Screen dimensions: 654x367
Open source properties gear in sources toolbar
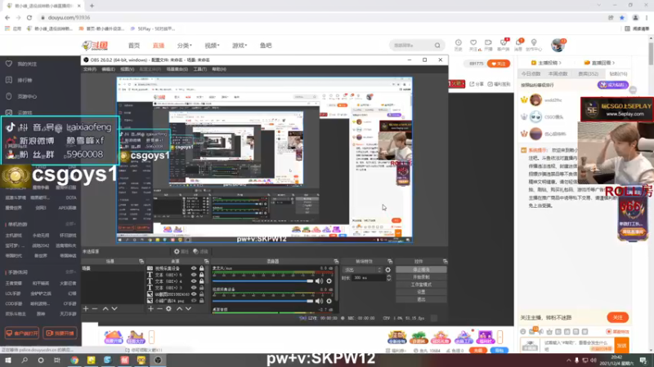(168, 309)
